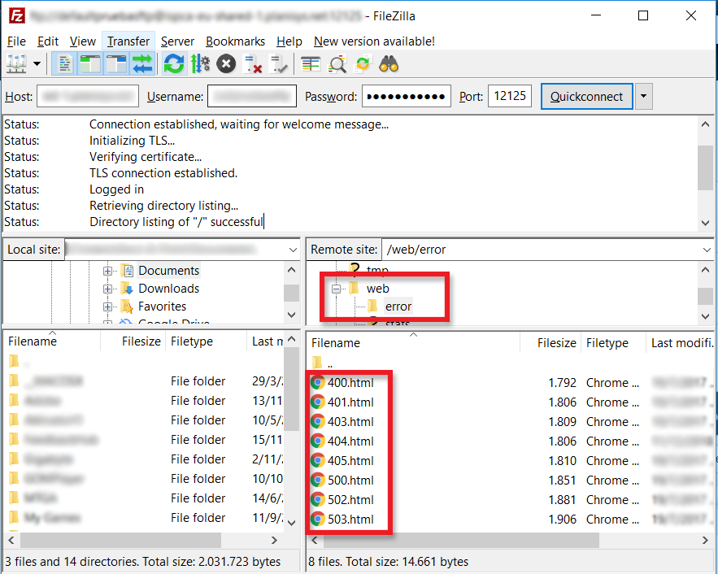Open Local site path dropdown
Screen dimensions: 718x574
293,250
